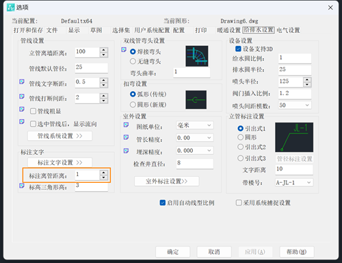The image size is (342, 263).
Task: Enable 采用系统捕捉设置 checkbox
Action: click(x=239, y=203)
